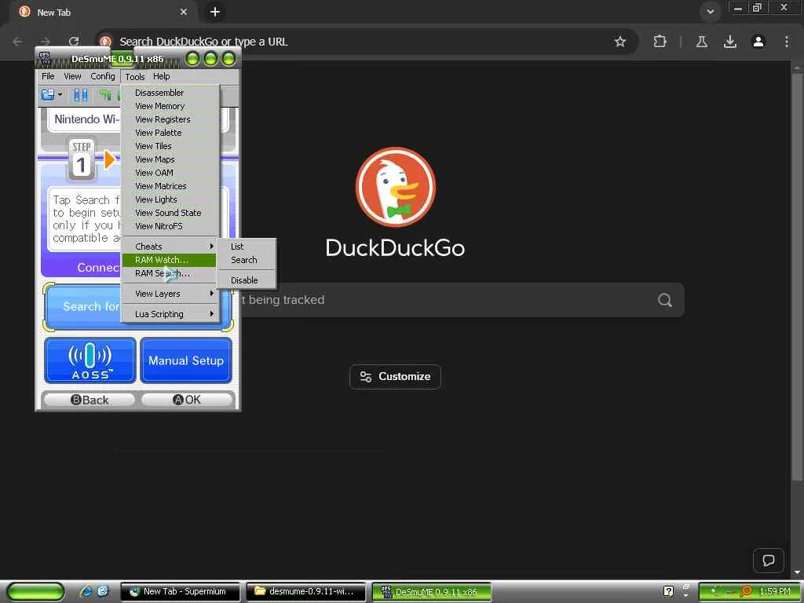Image resolution: width=804 pixels, height=603 pixels.
Task: Click the green frame advance arrow icon
Action: click(x=105, y=95)
